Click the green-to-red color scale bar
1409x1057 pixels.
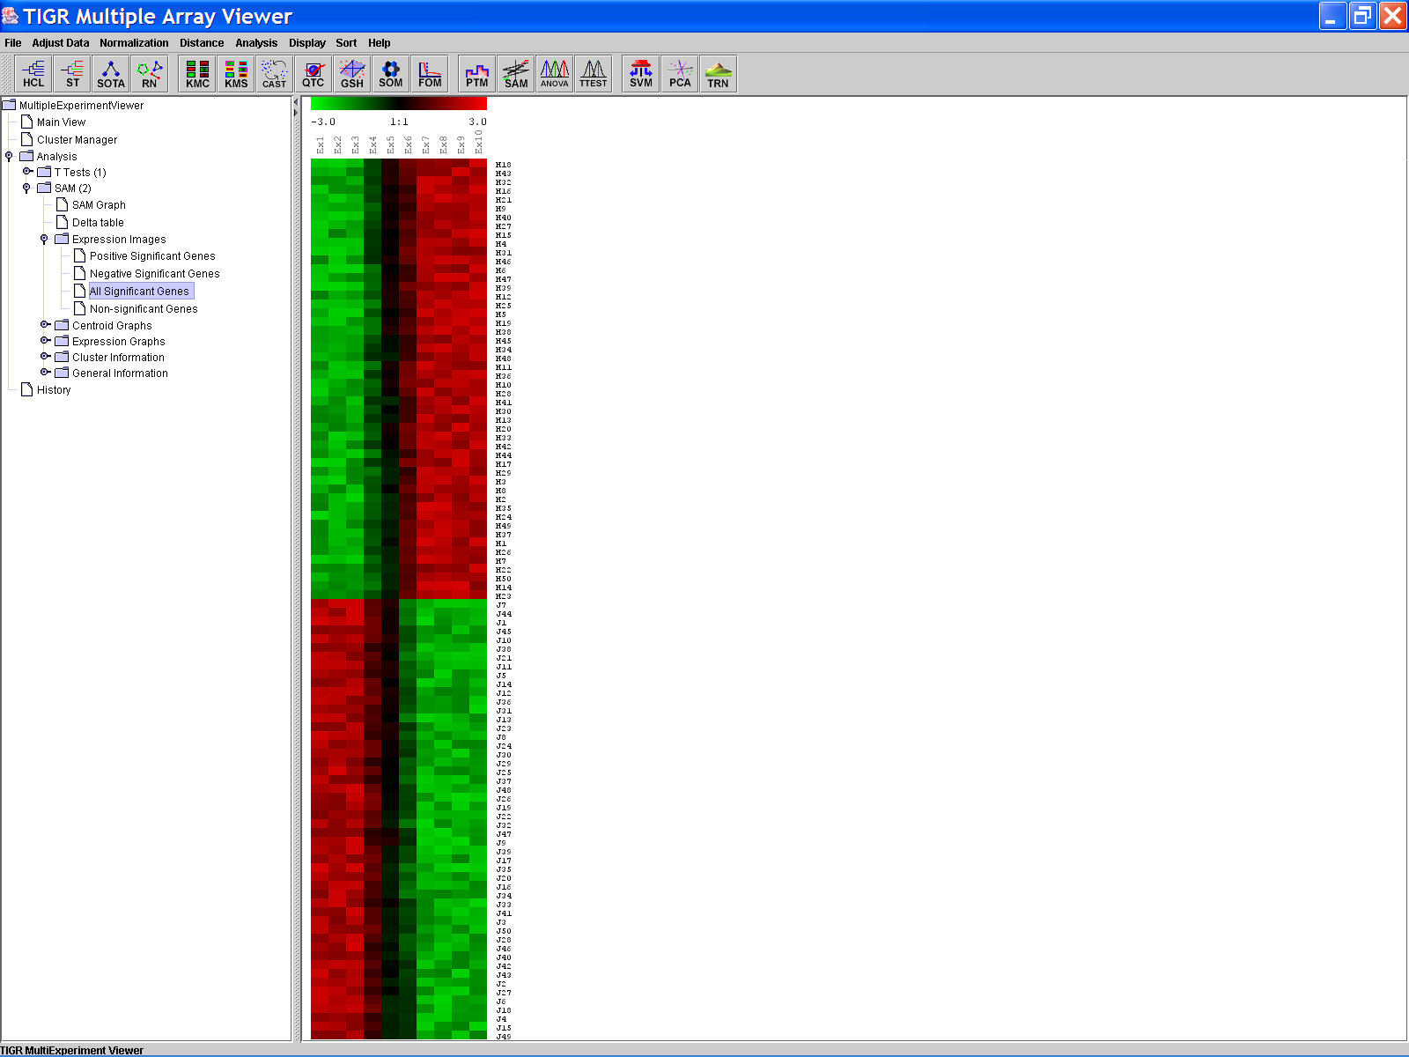[x=398, y=104]
